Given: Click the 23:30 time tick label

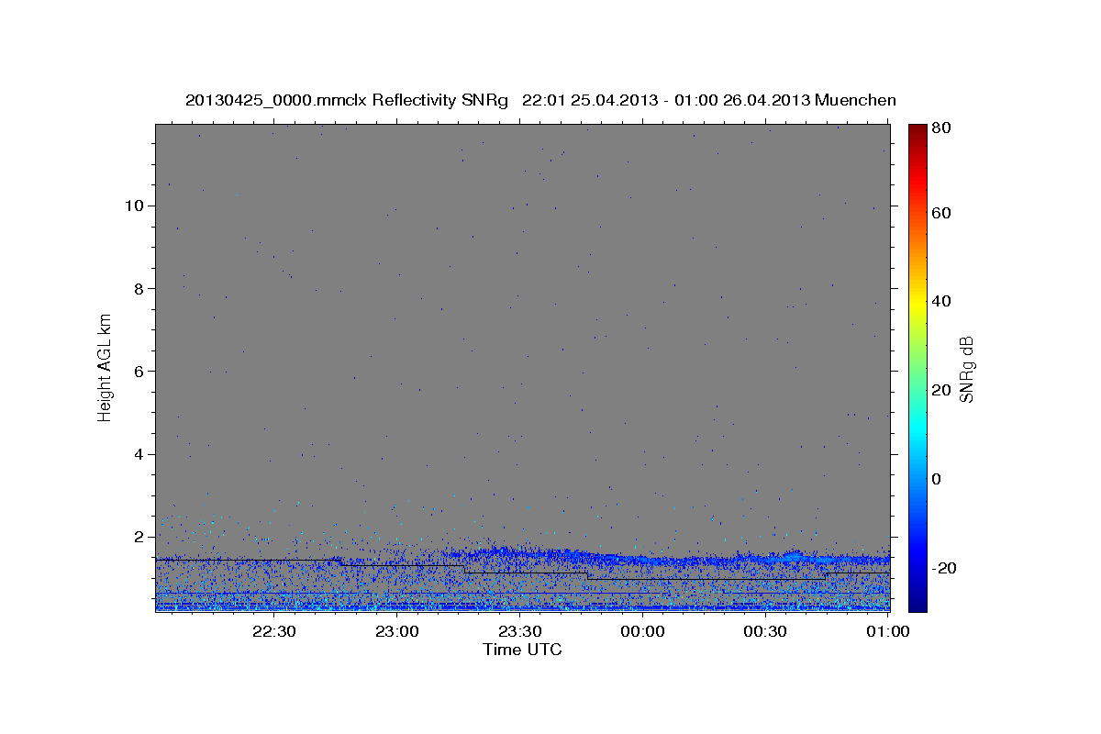Looking at the screenshot, I should (519, 631).
